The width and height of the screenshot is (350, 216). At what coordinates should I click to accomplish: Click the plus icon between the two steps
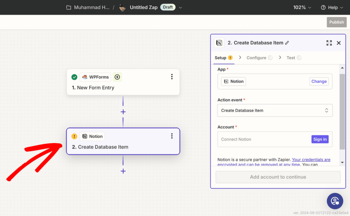(x=123, y=112)
